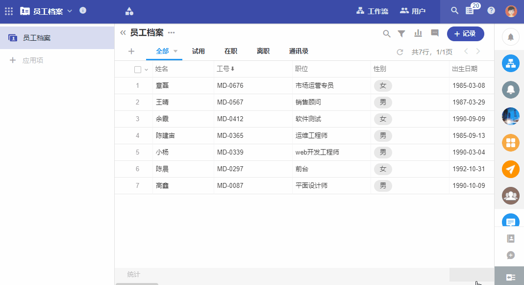Click the + 记录 button
This screenshot has height=285, width=524.
point(465,33)
